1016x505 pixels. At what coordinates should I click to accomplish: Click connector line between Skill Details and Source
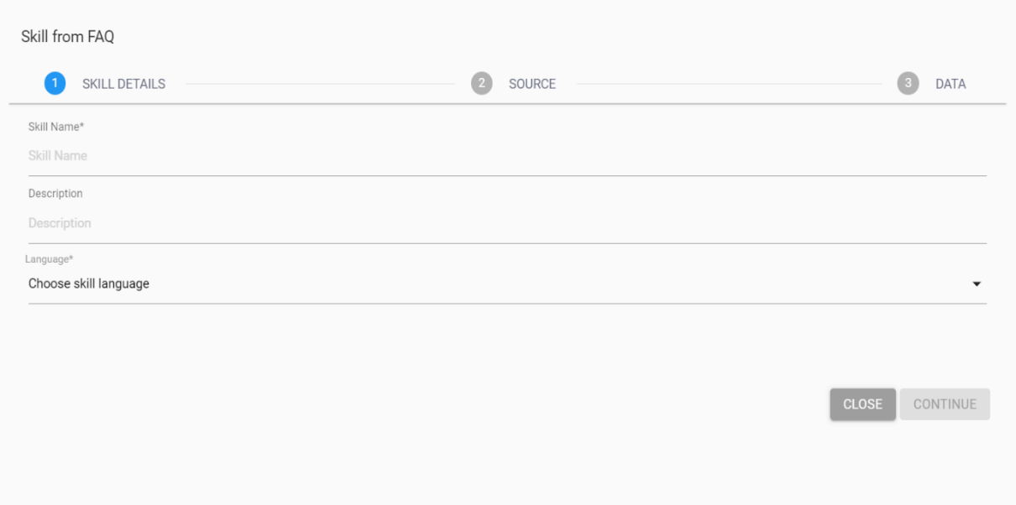pyautogui.click(x=319, y=84)
